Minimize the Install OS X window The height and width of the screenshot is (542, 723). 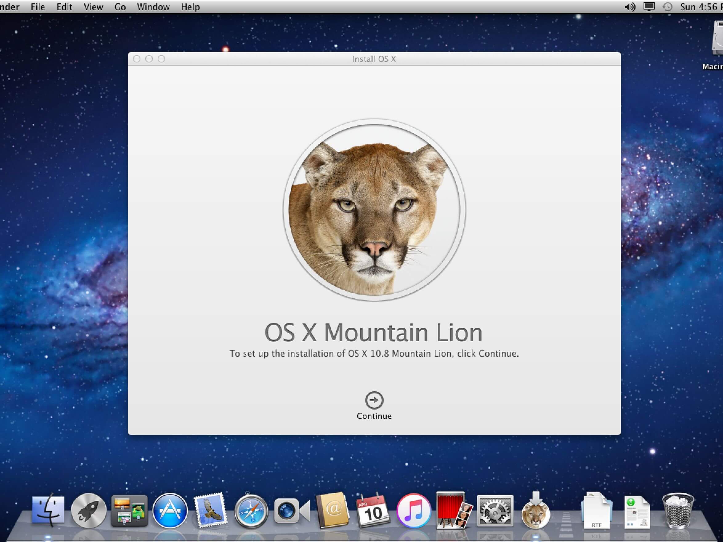[x=149, y=59]
